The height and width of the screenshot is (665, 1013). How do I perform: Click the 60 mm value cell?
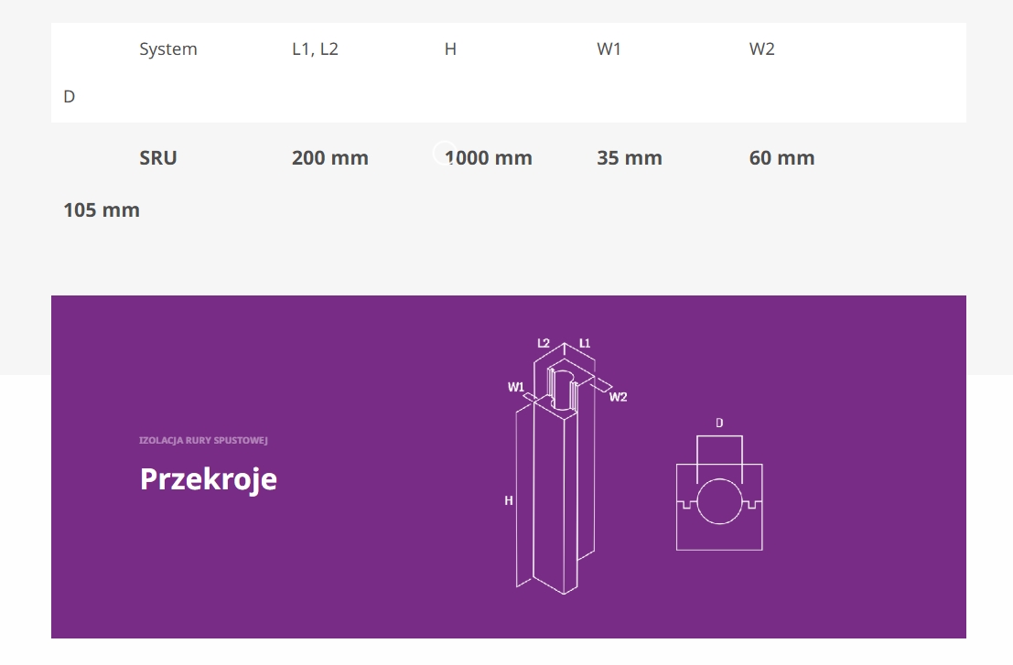coord(781,157)
